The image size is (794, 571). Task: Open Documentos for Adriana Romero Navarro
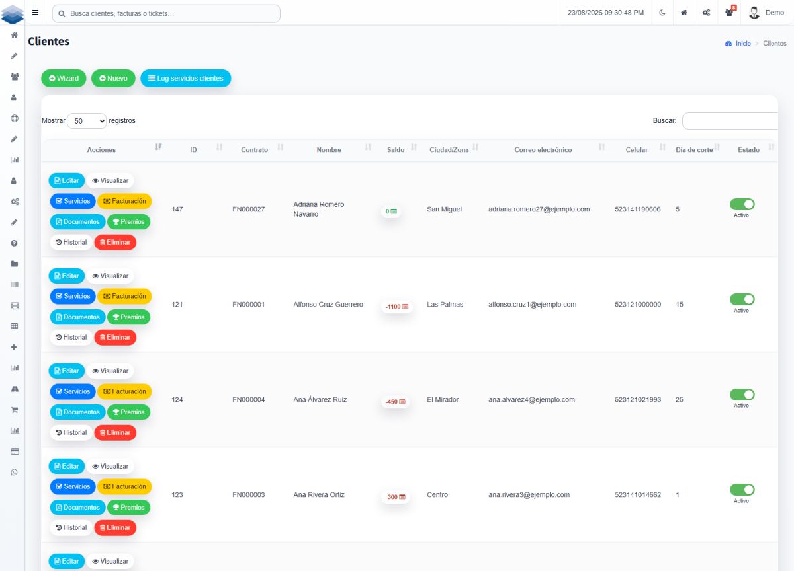[x=77, y=222]
